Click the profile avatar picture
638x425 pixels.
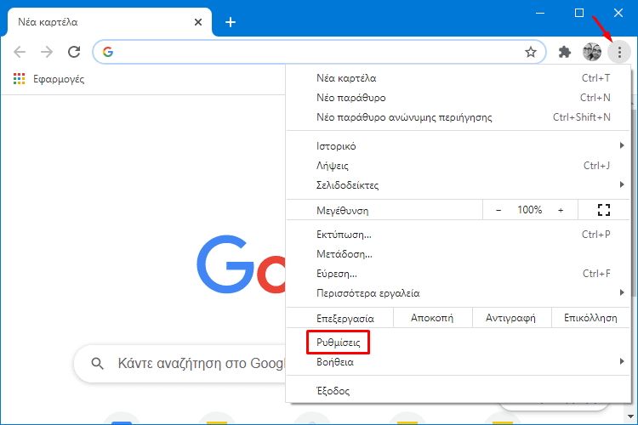591,52
